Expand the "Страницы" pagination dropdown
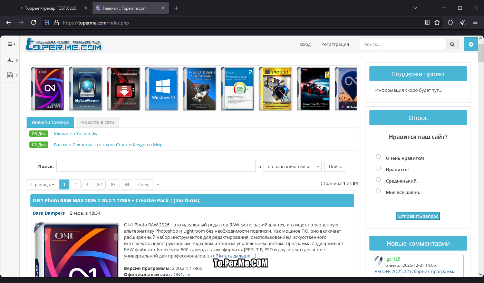The height and width of the screenshot is (283, 484). click(x=42, y=185)
